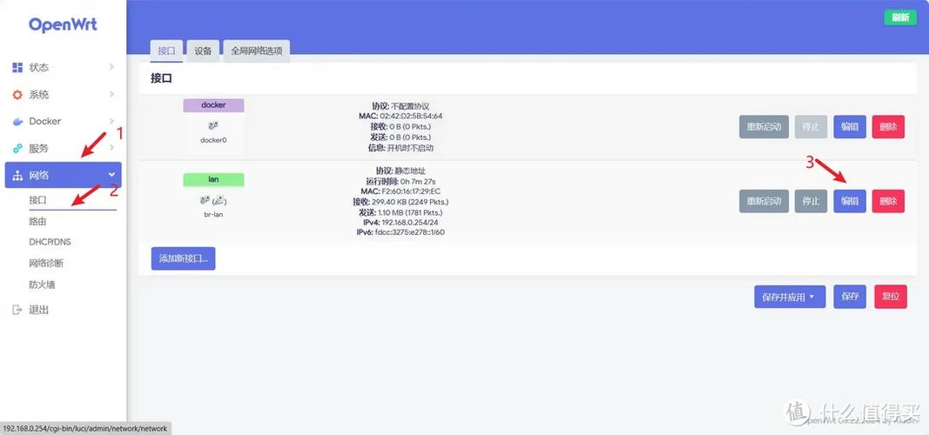Viewport: 929px width, 435px height.
Task: Click docker protocol 不配置协议 text
Action: [x=410, y=106]
